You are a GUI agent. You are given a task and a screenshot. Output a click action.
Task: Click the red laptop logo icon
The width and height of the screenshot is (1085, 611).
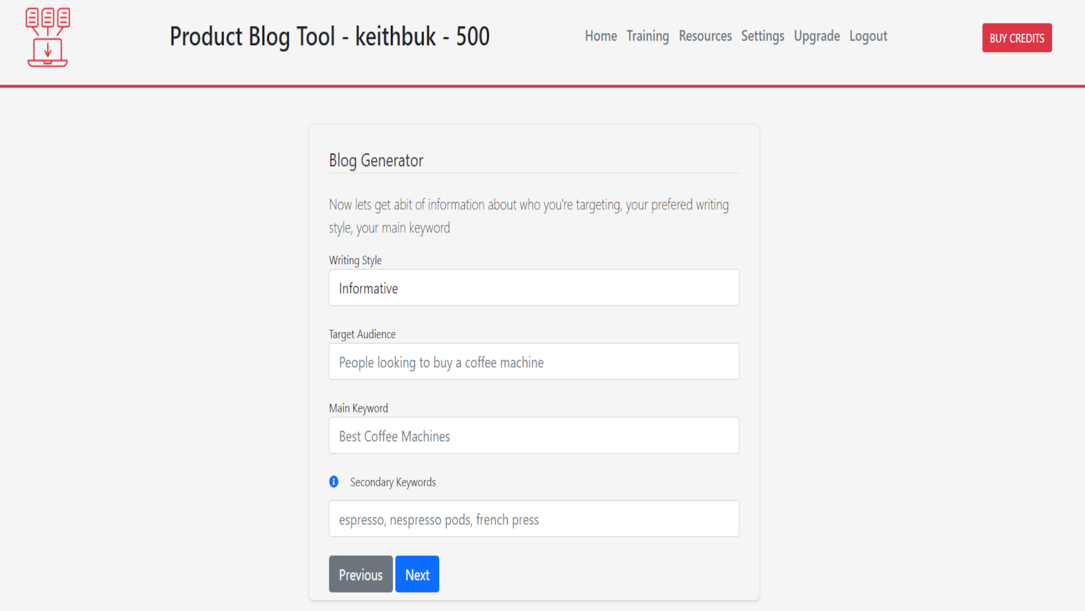click(46, 36)
